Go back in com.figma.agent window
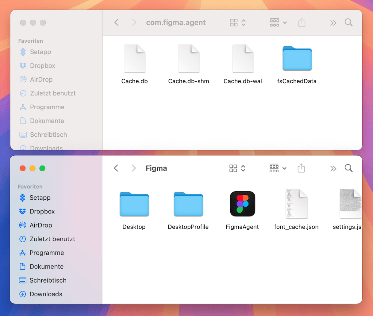Viewport: 373px width, 316px height. click(117, 22)
